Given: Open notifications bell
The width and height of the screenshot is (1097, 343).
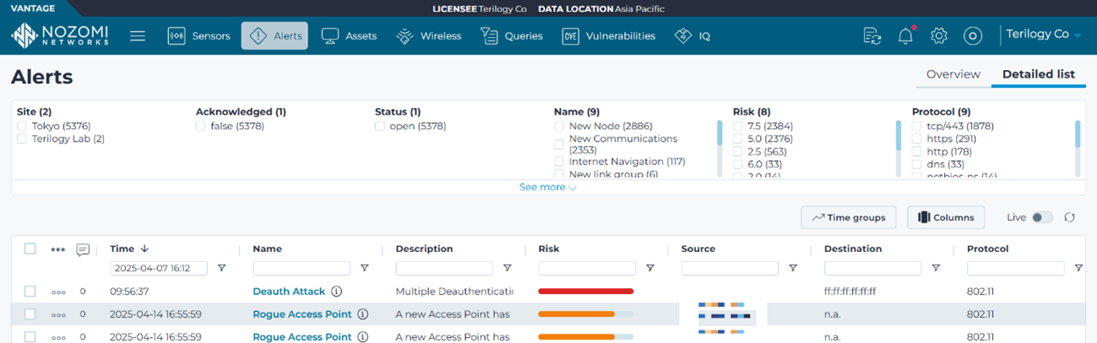Looking at the screenshot, I should (905, 35).
